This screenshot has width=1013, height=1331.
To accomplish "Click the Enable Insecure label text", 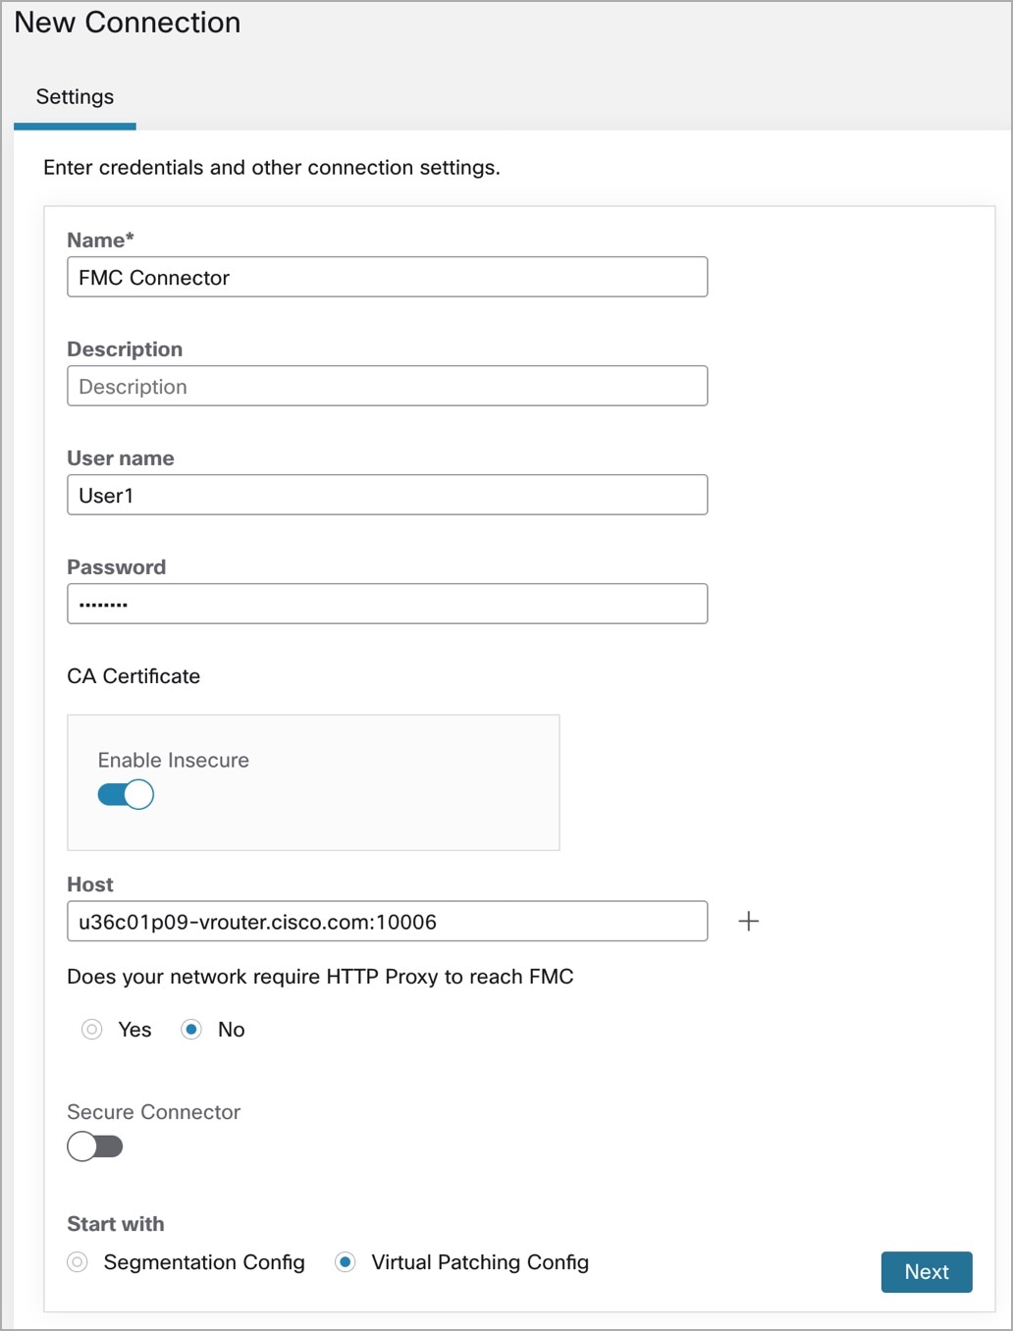I will coord(174,760).
